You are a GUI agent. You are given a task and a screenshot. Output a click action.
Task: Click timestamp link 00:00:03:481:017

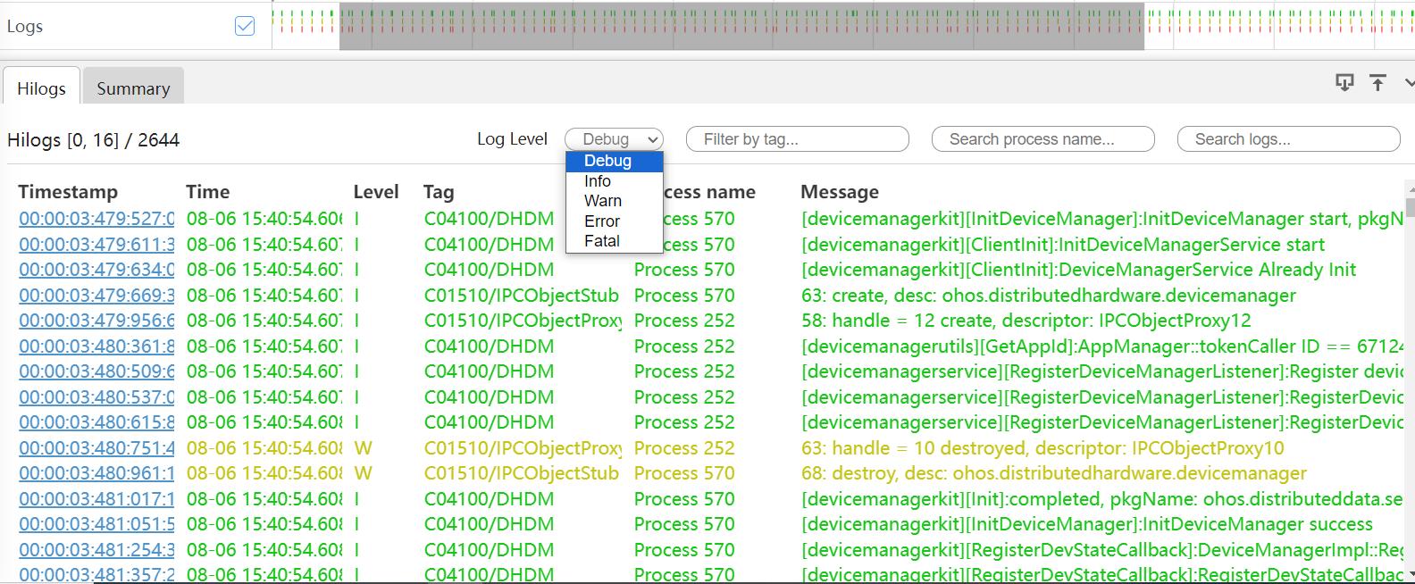[96, 499]
